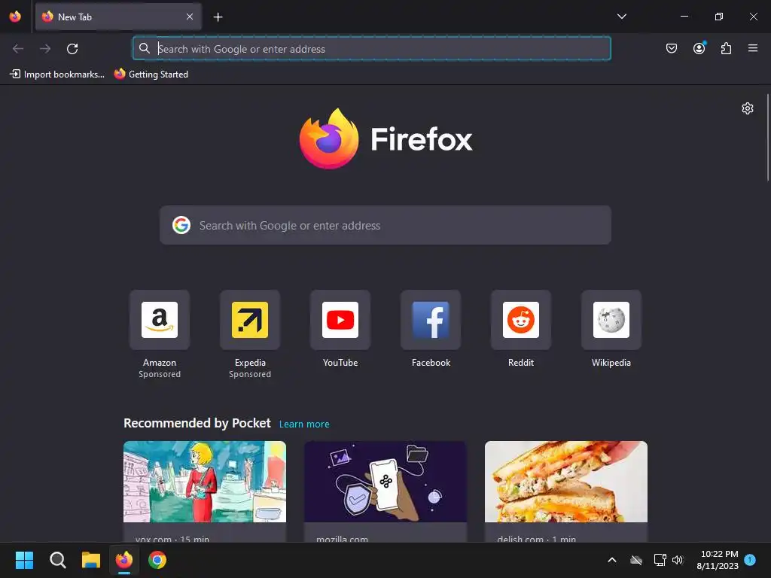Click the Recommended by Pocket heading

(197, 423)
